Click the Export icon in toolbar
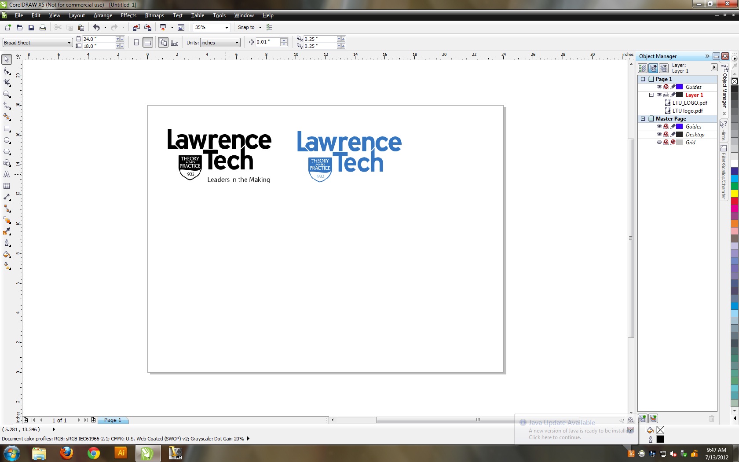 [148, 27]
